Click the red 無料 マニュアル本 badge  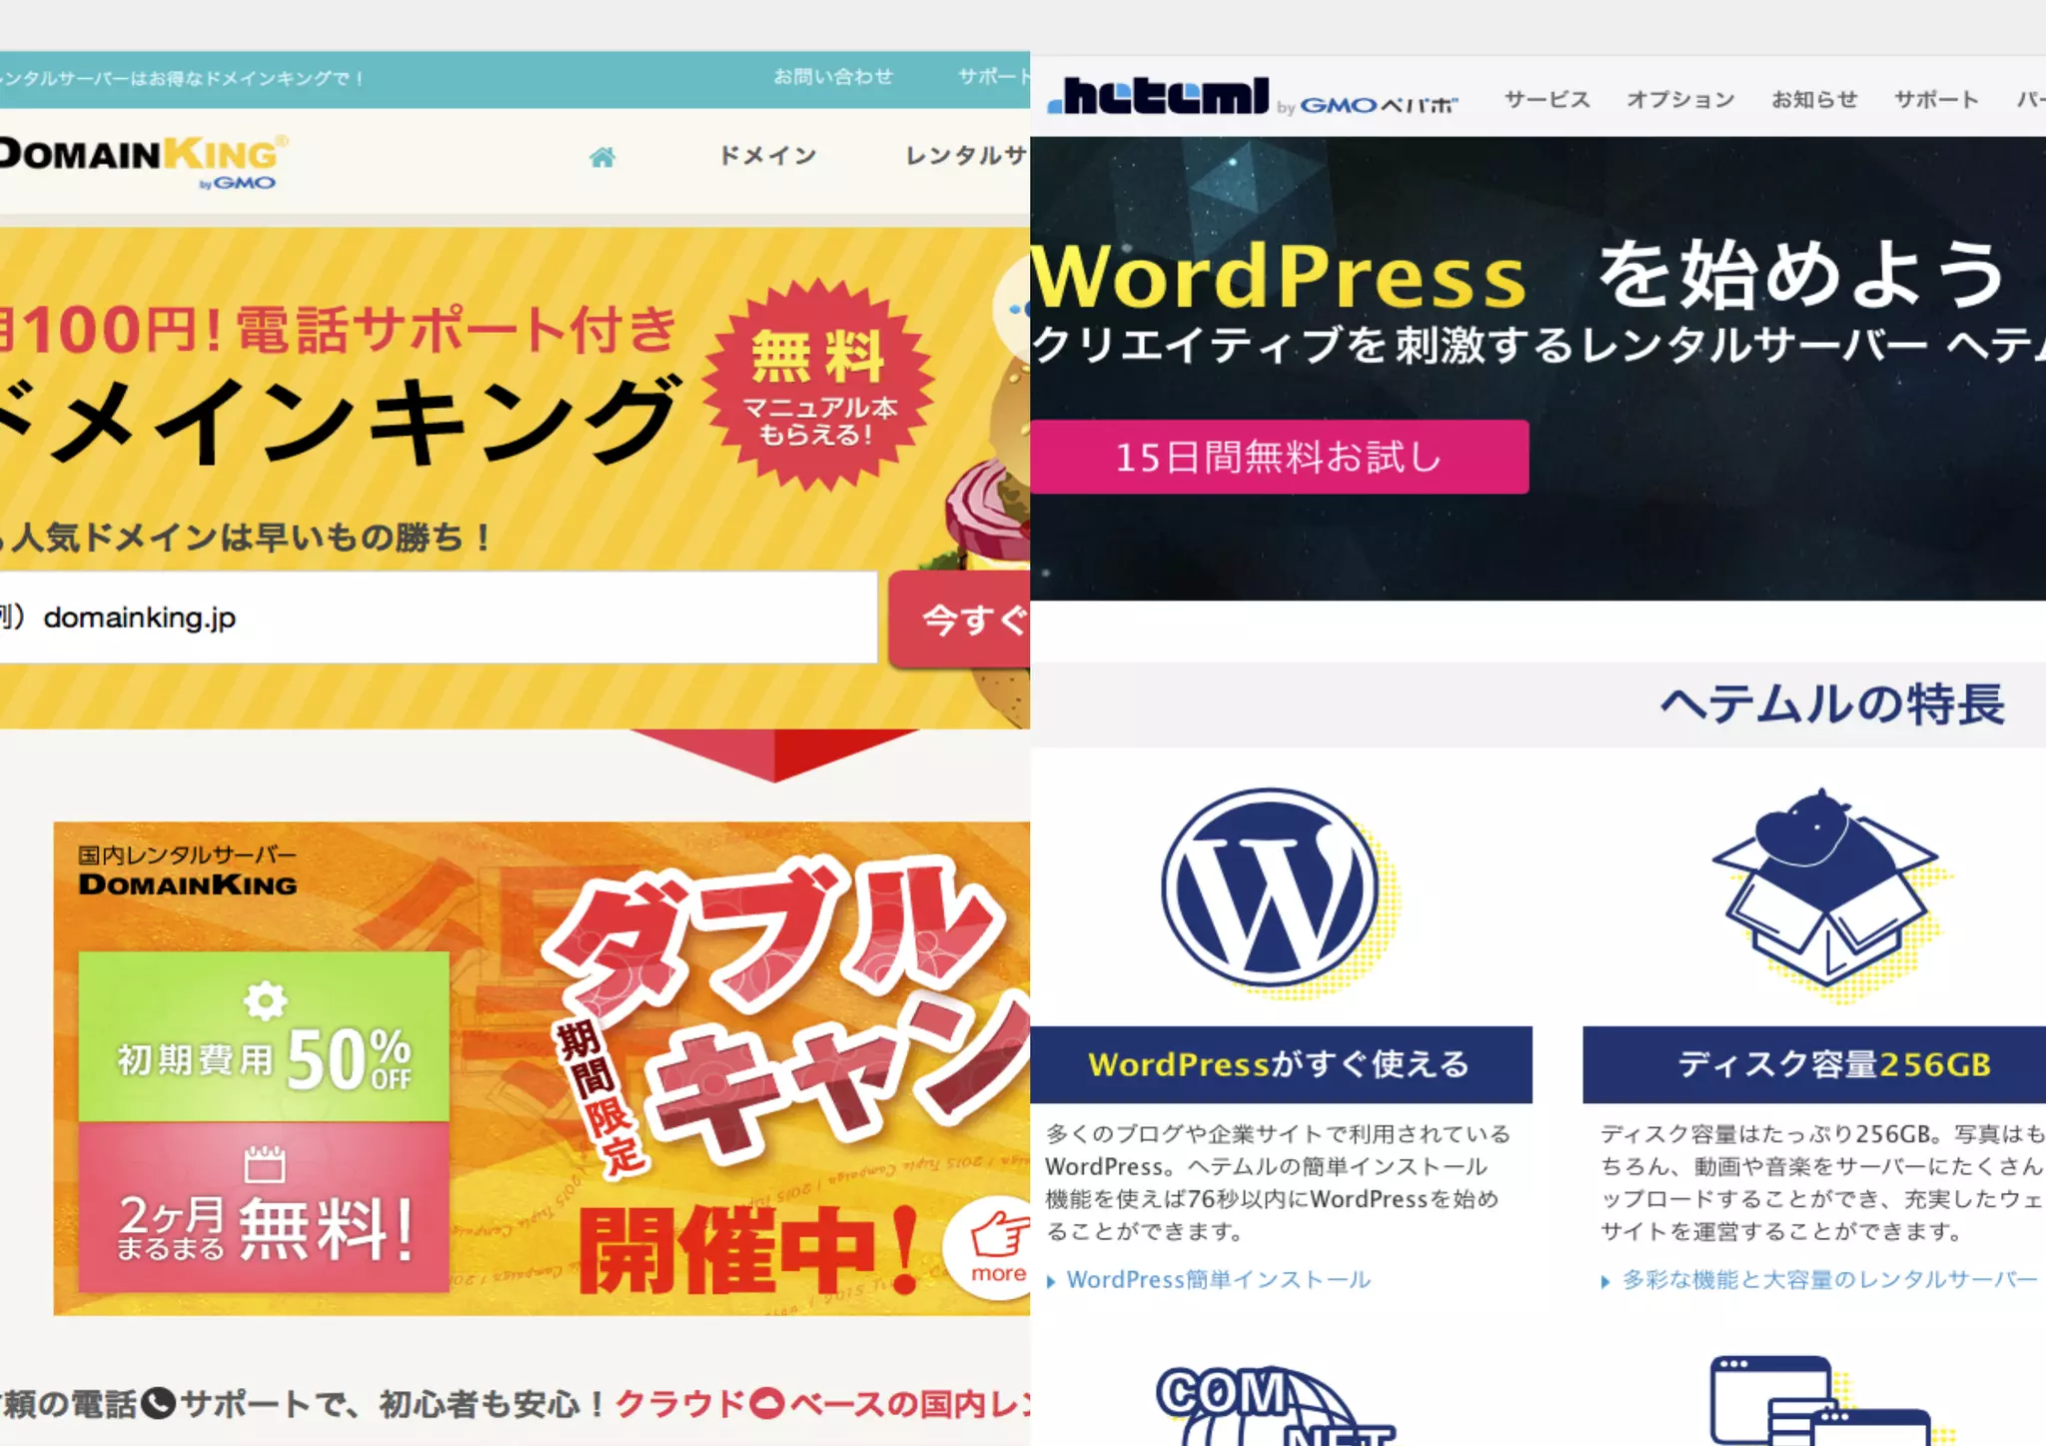819,386
